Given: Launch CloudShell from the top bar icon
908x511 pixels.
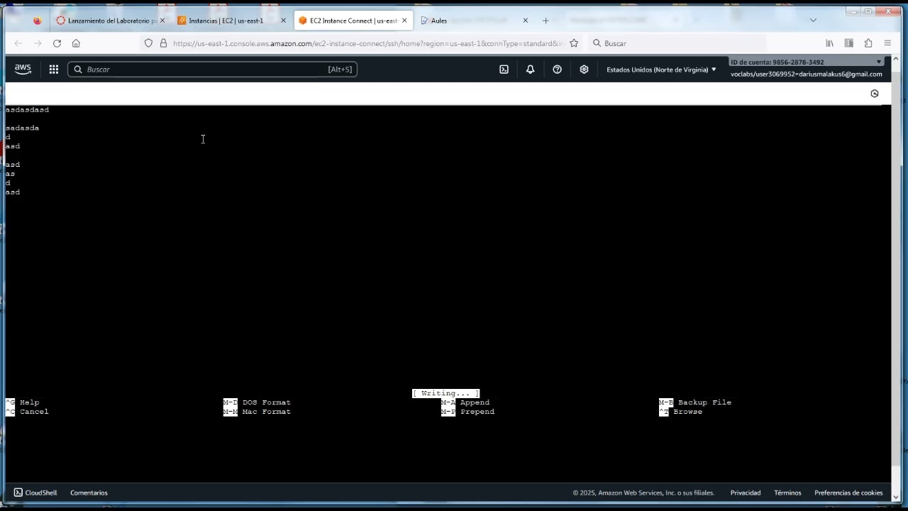Looking at the screenshot, I should [504, 70].
